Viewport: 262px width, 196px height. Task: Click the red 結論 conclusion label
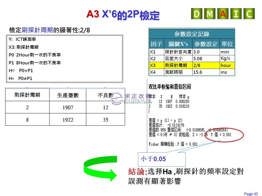click(137, 172)
